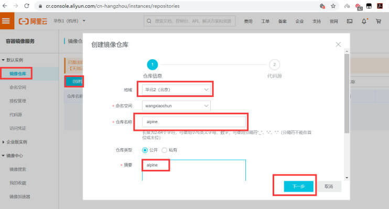Image resolution: width=389 pixels, height=209 pixels.
Task: Open the notifications bell icon
Action: coord(364,21)
